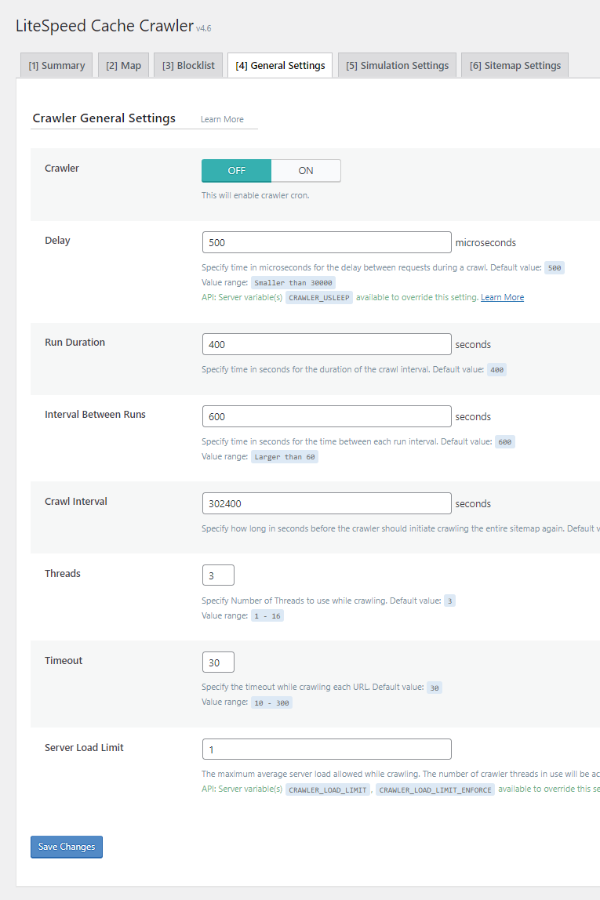The image size is (600, 900).
Task: Open the Map tab
Action: (123, 65)
